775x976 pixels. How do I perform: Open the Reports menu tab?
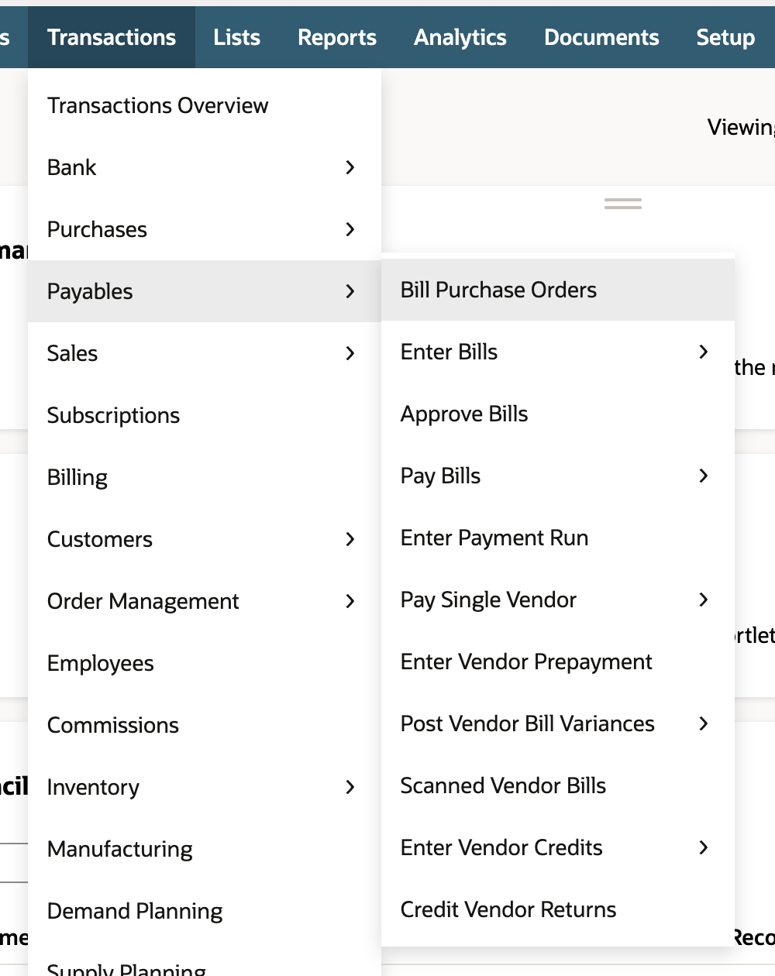point(337,37)
